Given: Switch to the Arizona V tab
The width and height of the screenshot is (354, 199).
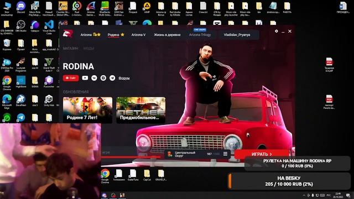Looking at the screenshot, I should point(138,35).
